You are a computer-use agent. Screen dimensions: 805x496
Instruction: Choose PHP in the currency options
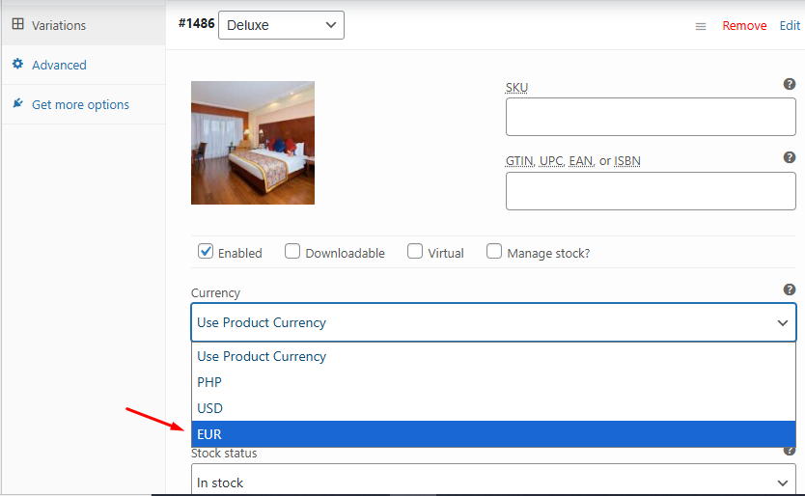[x=209, y=382]
